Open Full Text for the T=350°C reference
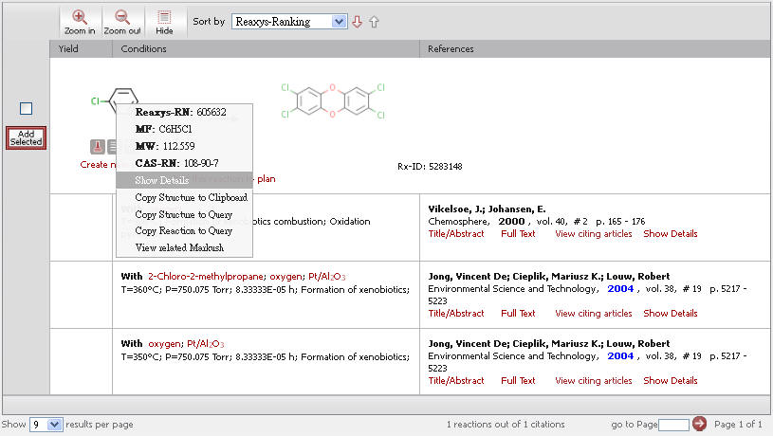The height and width of the screenshot is (436, 773). [518, 380]
